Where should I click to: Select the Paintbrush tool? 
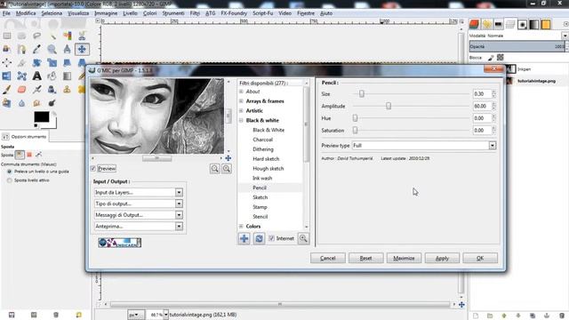pyautogui.click(x=7, y=89)
